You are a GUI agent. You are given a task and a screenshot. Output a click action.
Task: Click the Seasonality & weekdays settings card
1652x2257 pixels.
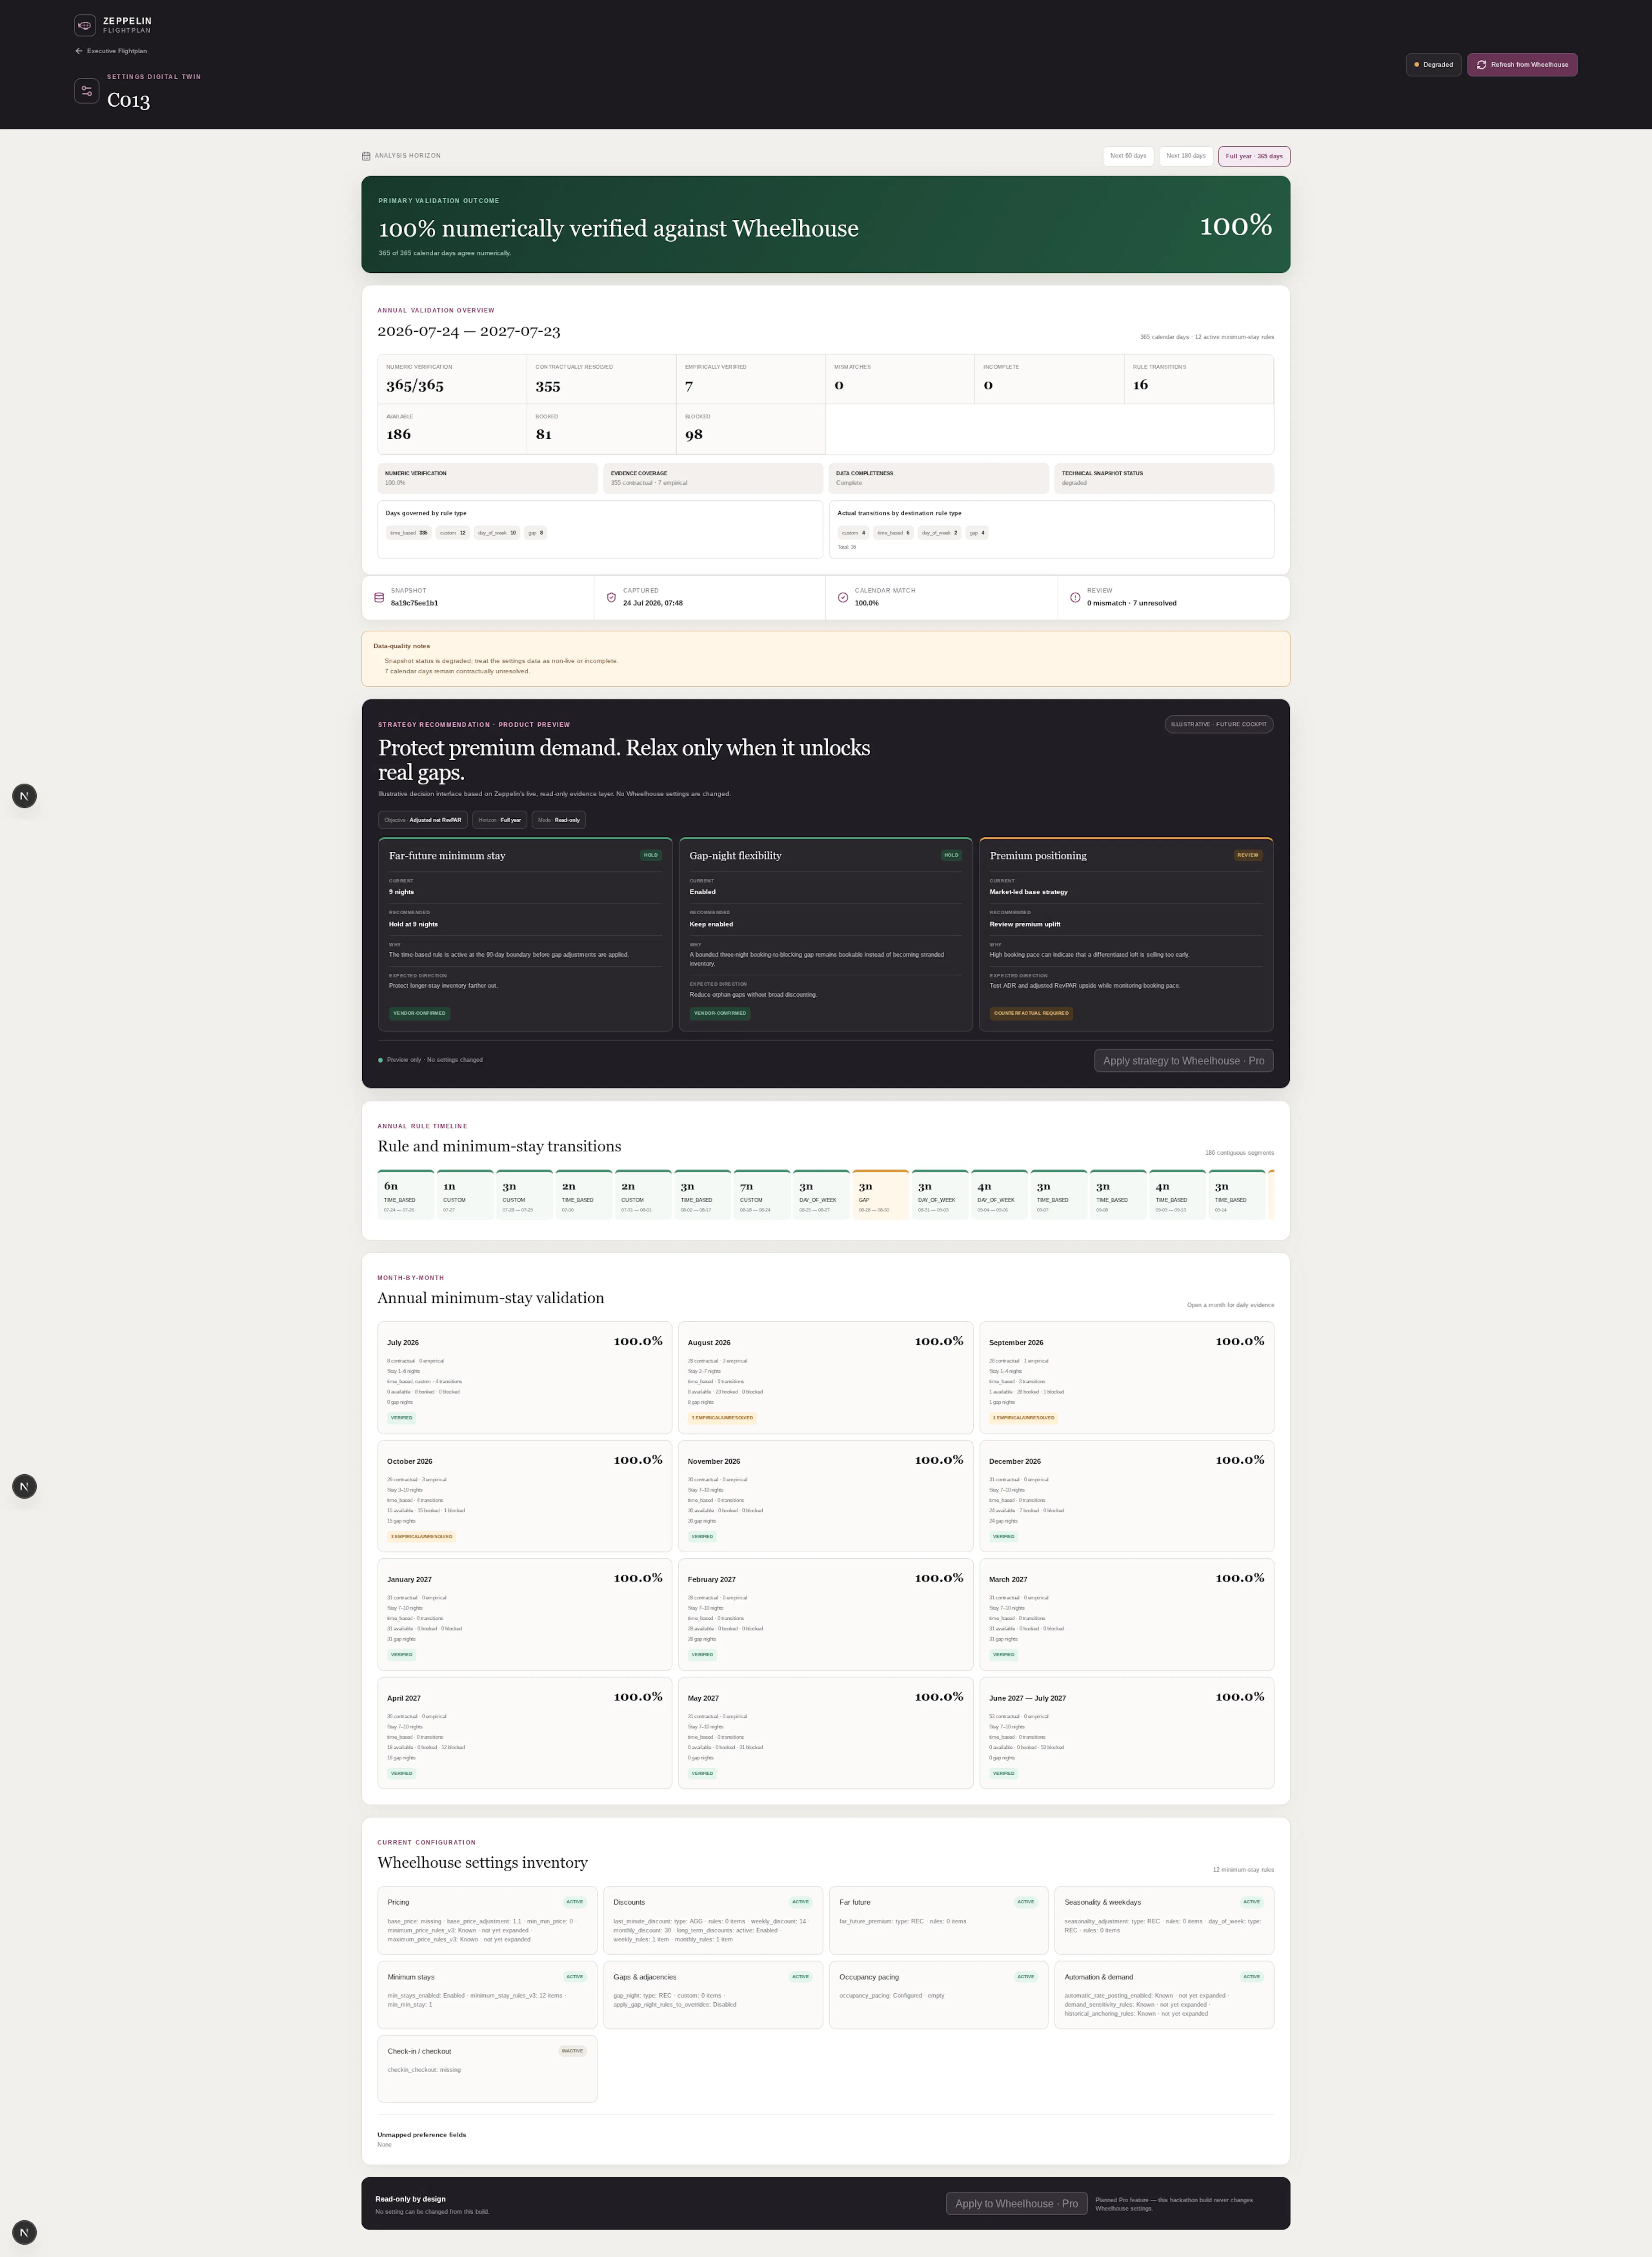(1164, 1920)
